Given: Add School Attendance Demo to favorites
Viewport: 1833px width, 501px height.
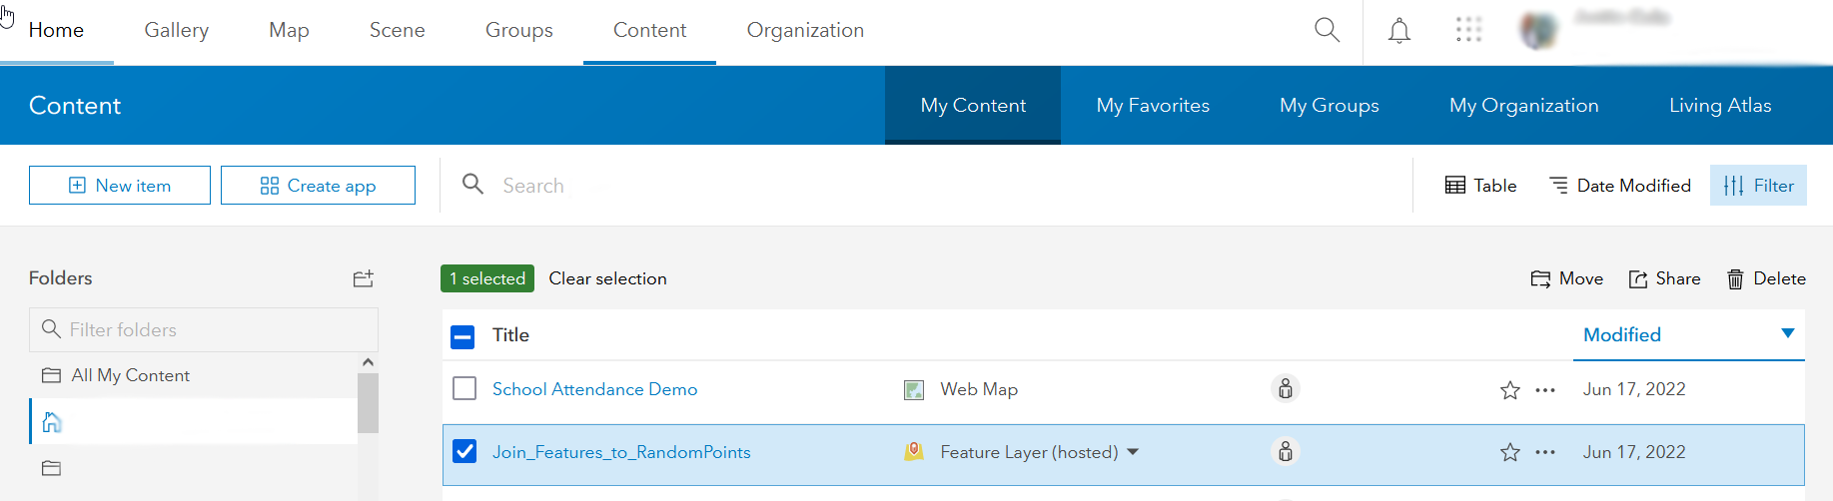Looking at the screenshot, I should coord(1509,390).
